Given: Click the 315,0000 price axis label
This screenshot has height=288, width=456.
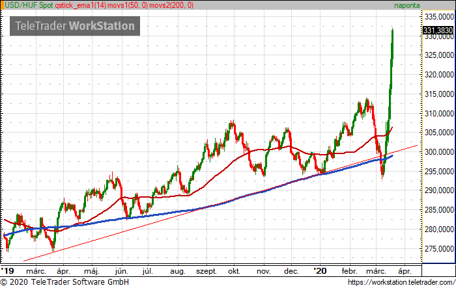Looking at the screenshot, I should [x=439, y=94].
